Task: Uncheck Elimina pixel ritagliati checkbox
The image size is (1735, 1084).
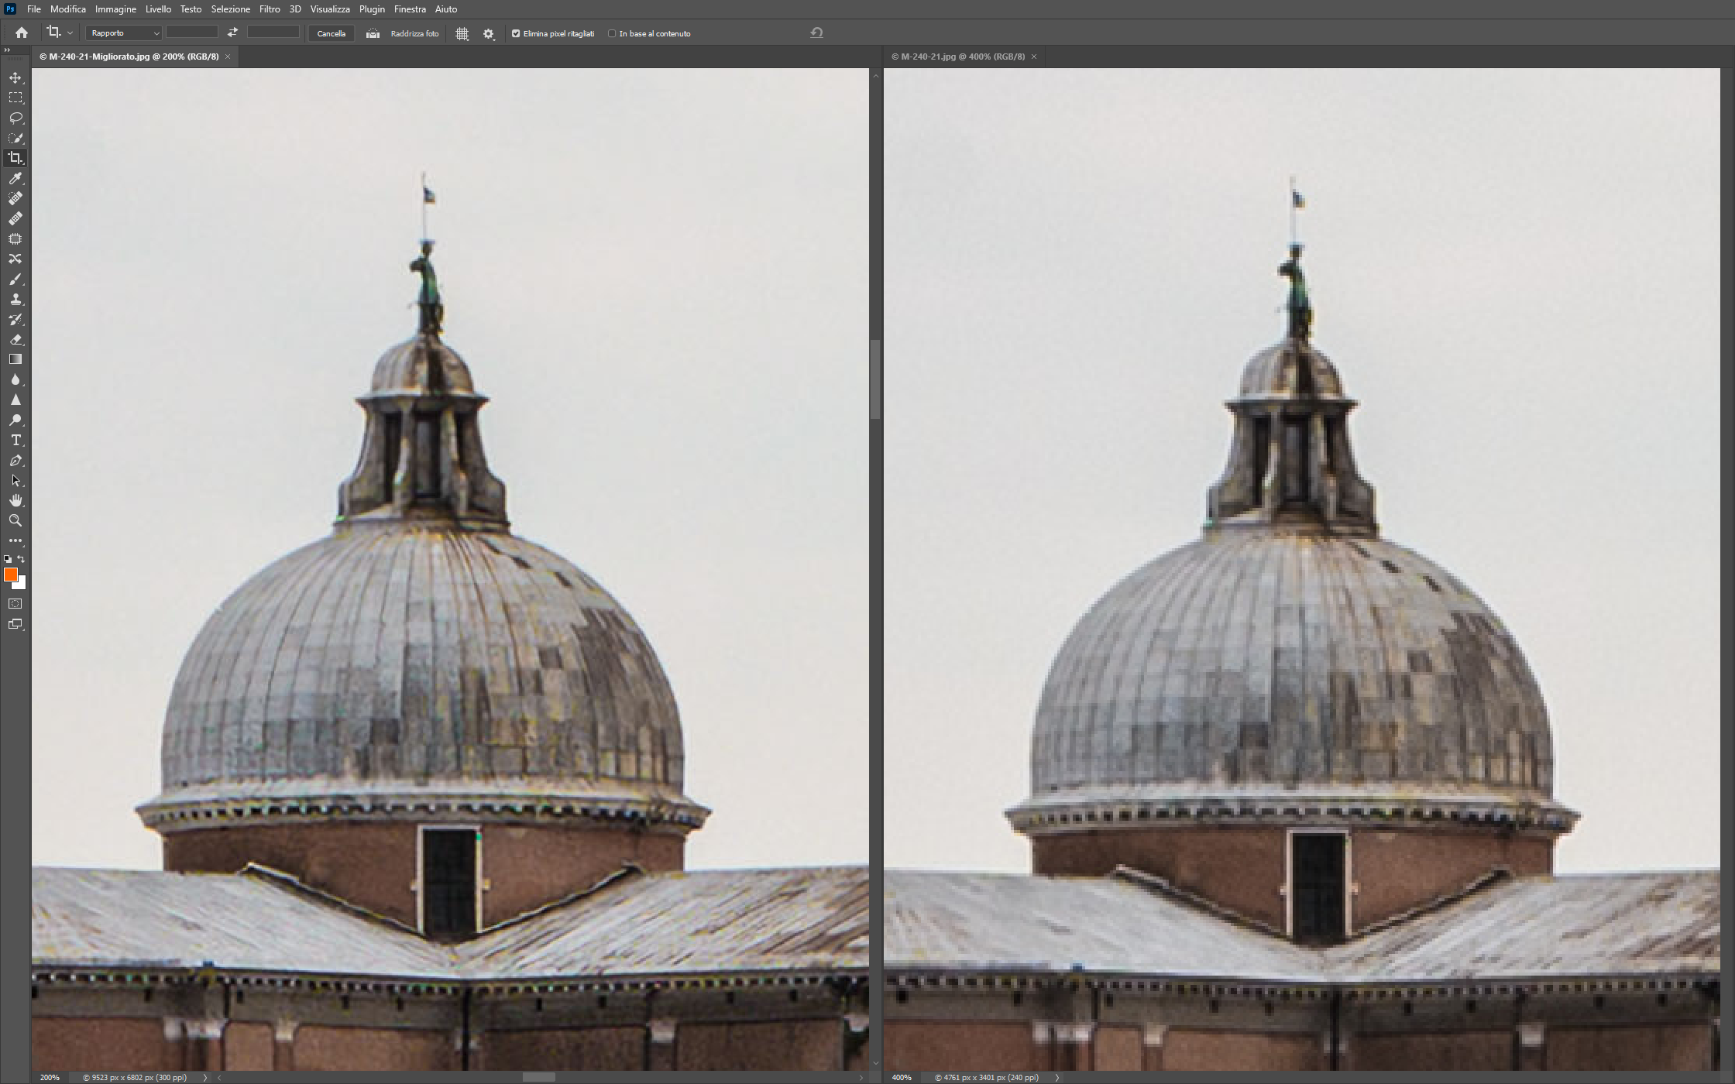Action: click(516, 33)
